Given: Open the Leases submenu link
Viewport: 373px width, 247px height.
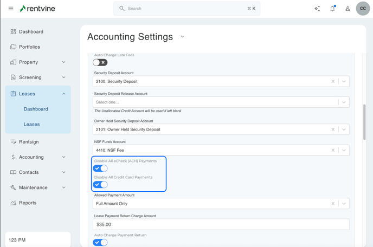Looking at the screenshot, I should (x=31, y=125).
